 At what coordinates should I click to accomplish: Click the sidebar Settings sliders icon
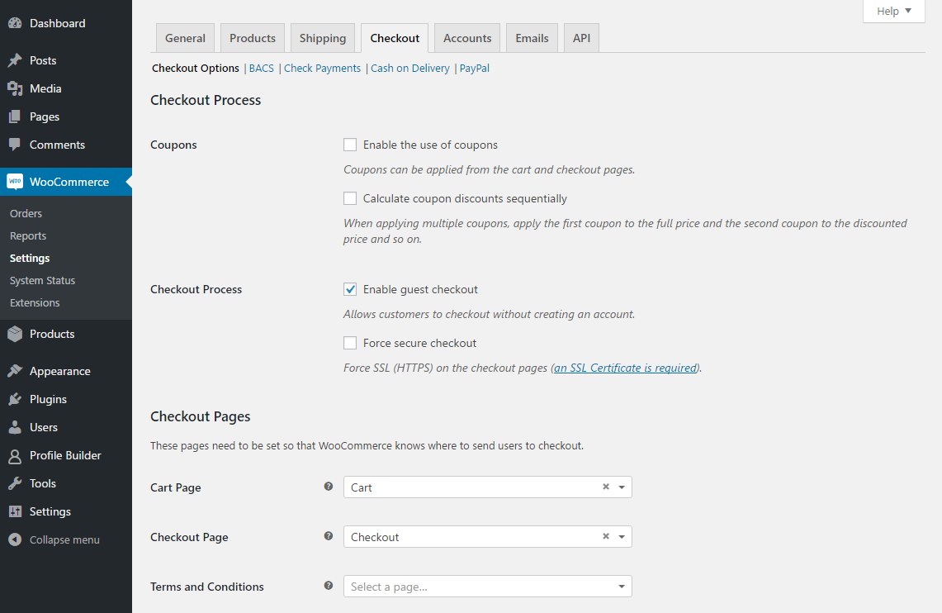[x=15, y=511]
